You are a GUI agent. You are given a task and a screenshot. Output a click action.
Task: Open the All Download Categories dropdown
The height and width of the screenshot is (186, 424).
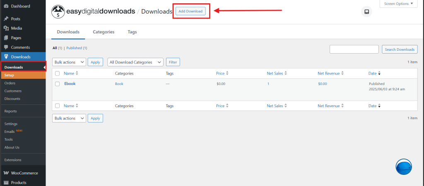(x=135, y=62)
